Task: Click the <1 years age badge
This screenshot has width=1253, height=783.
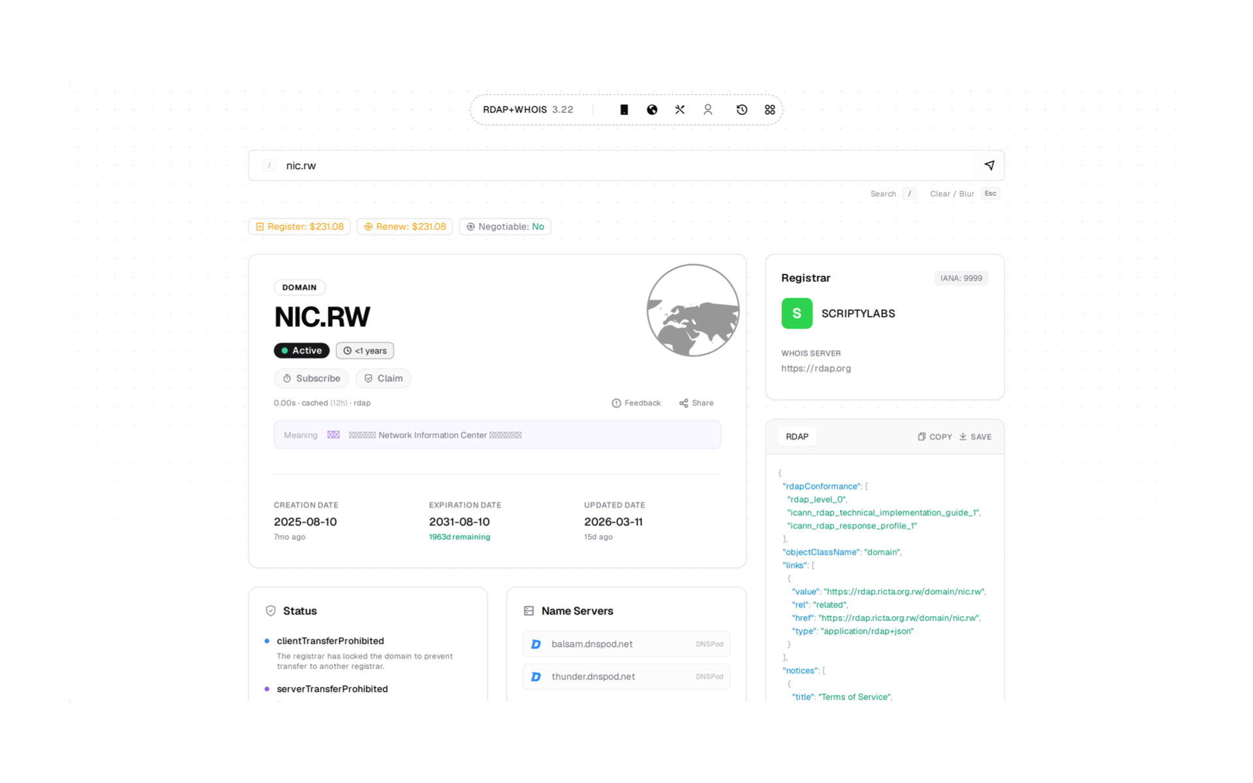Action: click(x=365, y=350)
